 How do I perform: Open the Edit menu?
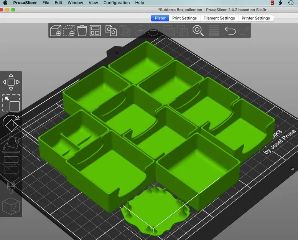(x=58, y=3)
